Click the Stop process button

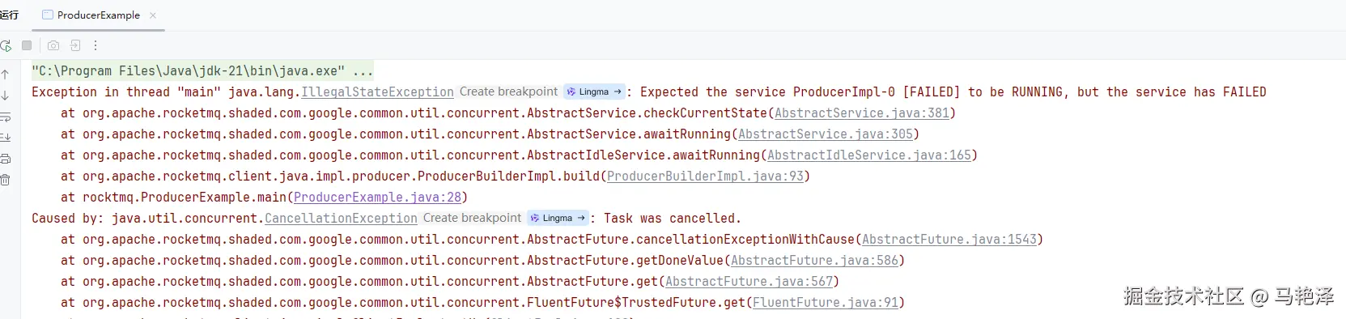pyautogui.click(x=27, y=45)
